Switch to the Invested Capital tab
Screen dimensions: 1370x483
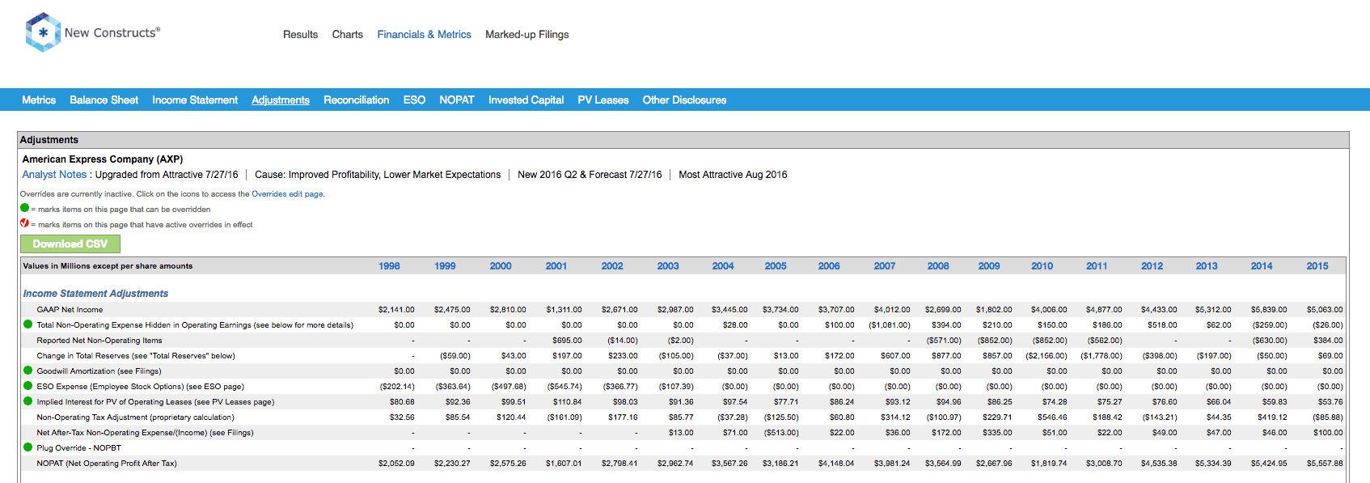[x=526, y=100]
